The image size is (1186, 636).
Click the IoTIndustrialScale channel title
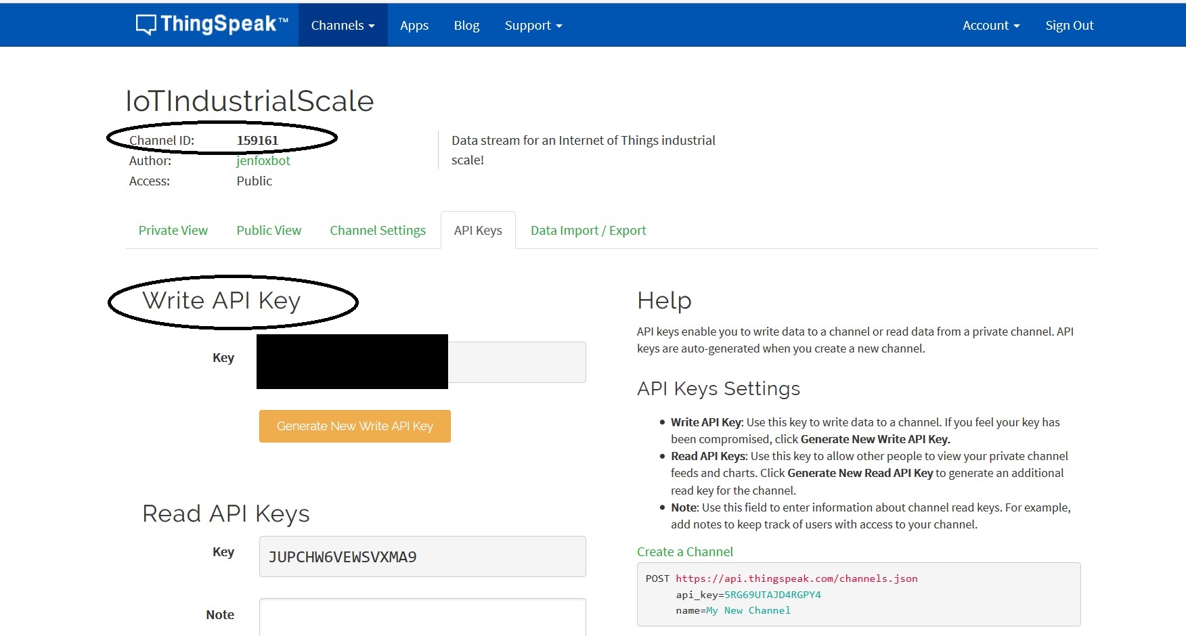click(x=250, y=101)
